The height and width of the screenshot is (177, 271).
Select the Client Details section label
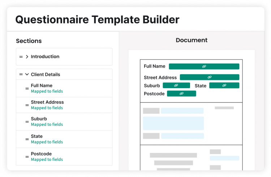pos(46,74)
